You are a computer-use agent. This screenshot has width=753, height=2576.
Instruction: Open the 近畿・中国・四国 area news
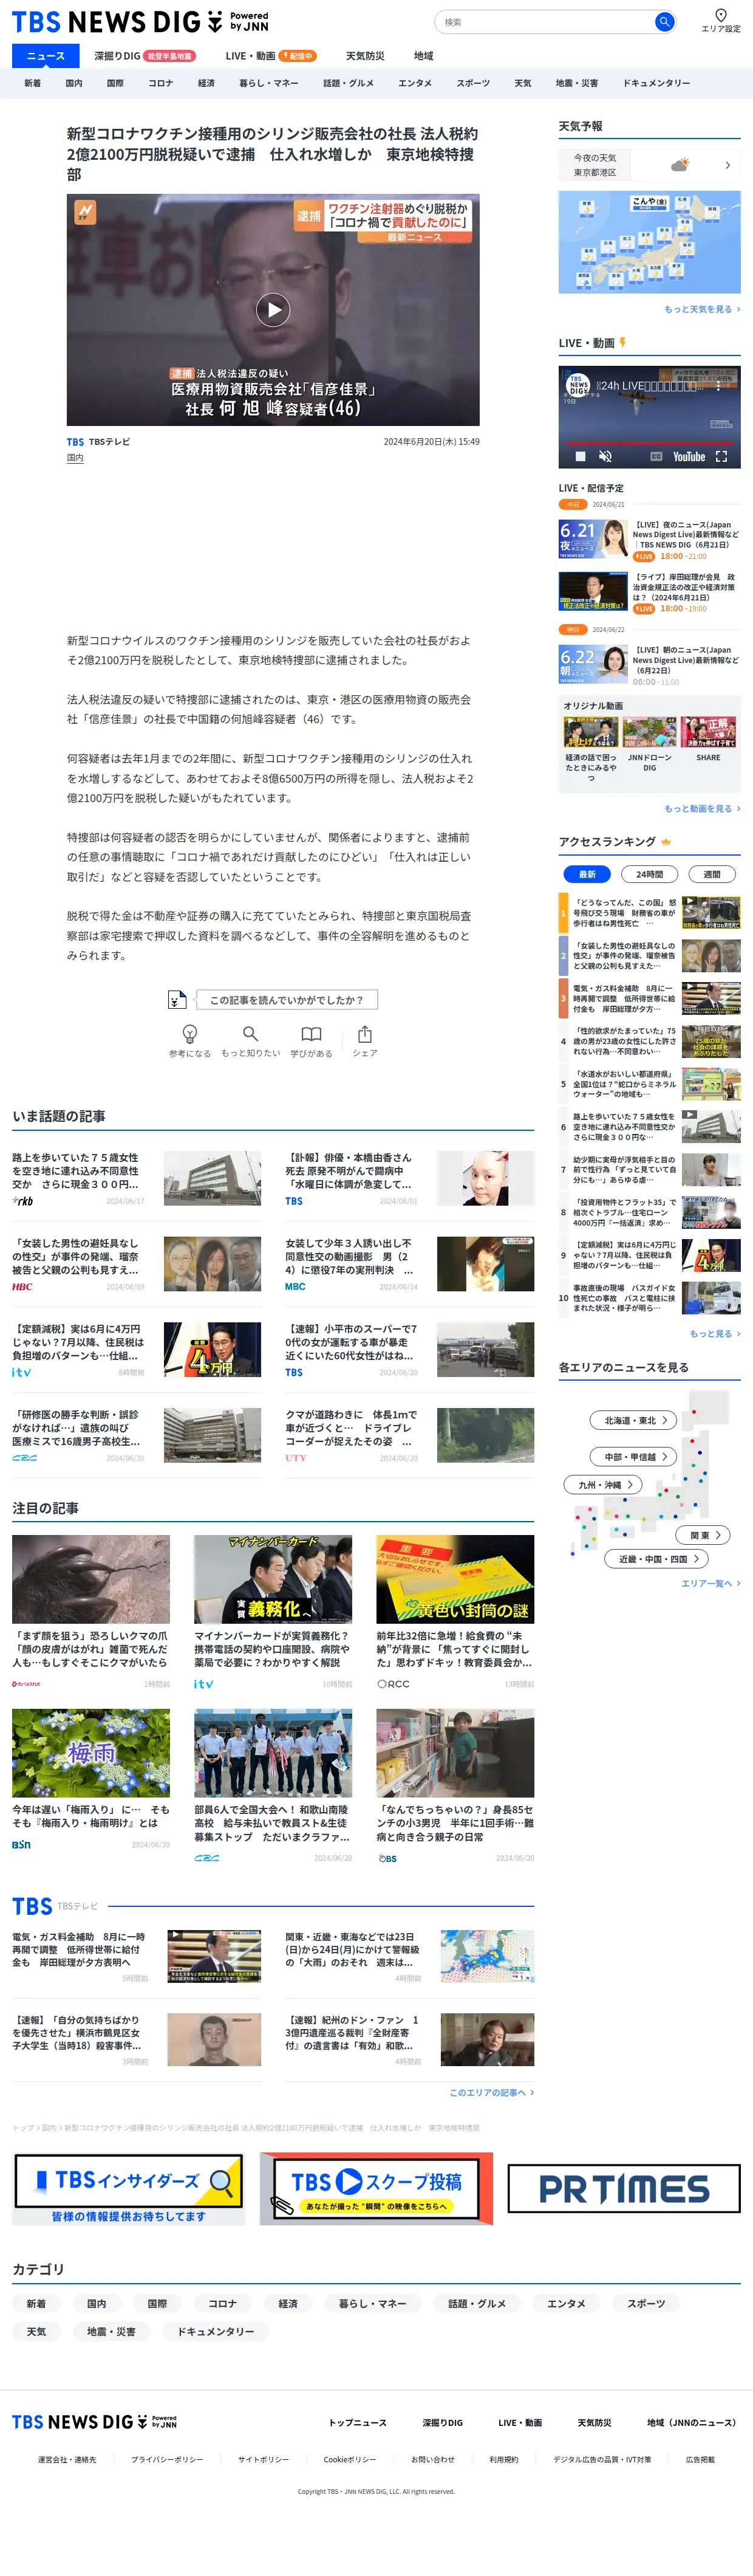point(656,1558)
